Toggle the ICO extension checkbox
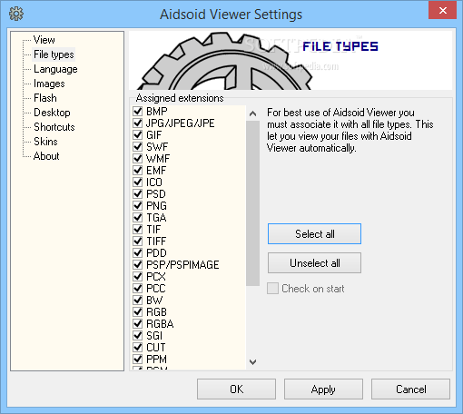 click(138, 182)
